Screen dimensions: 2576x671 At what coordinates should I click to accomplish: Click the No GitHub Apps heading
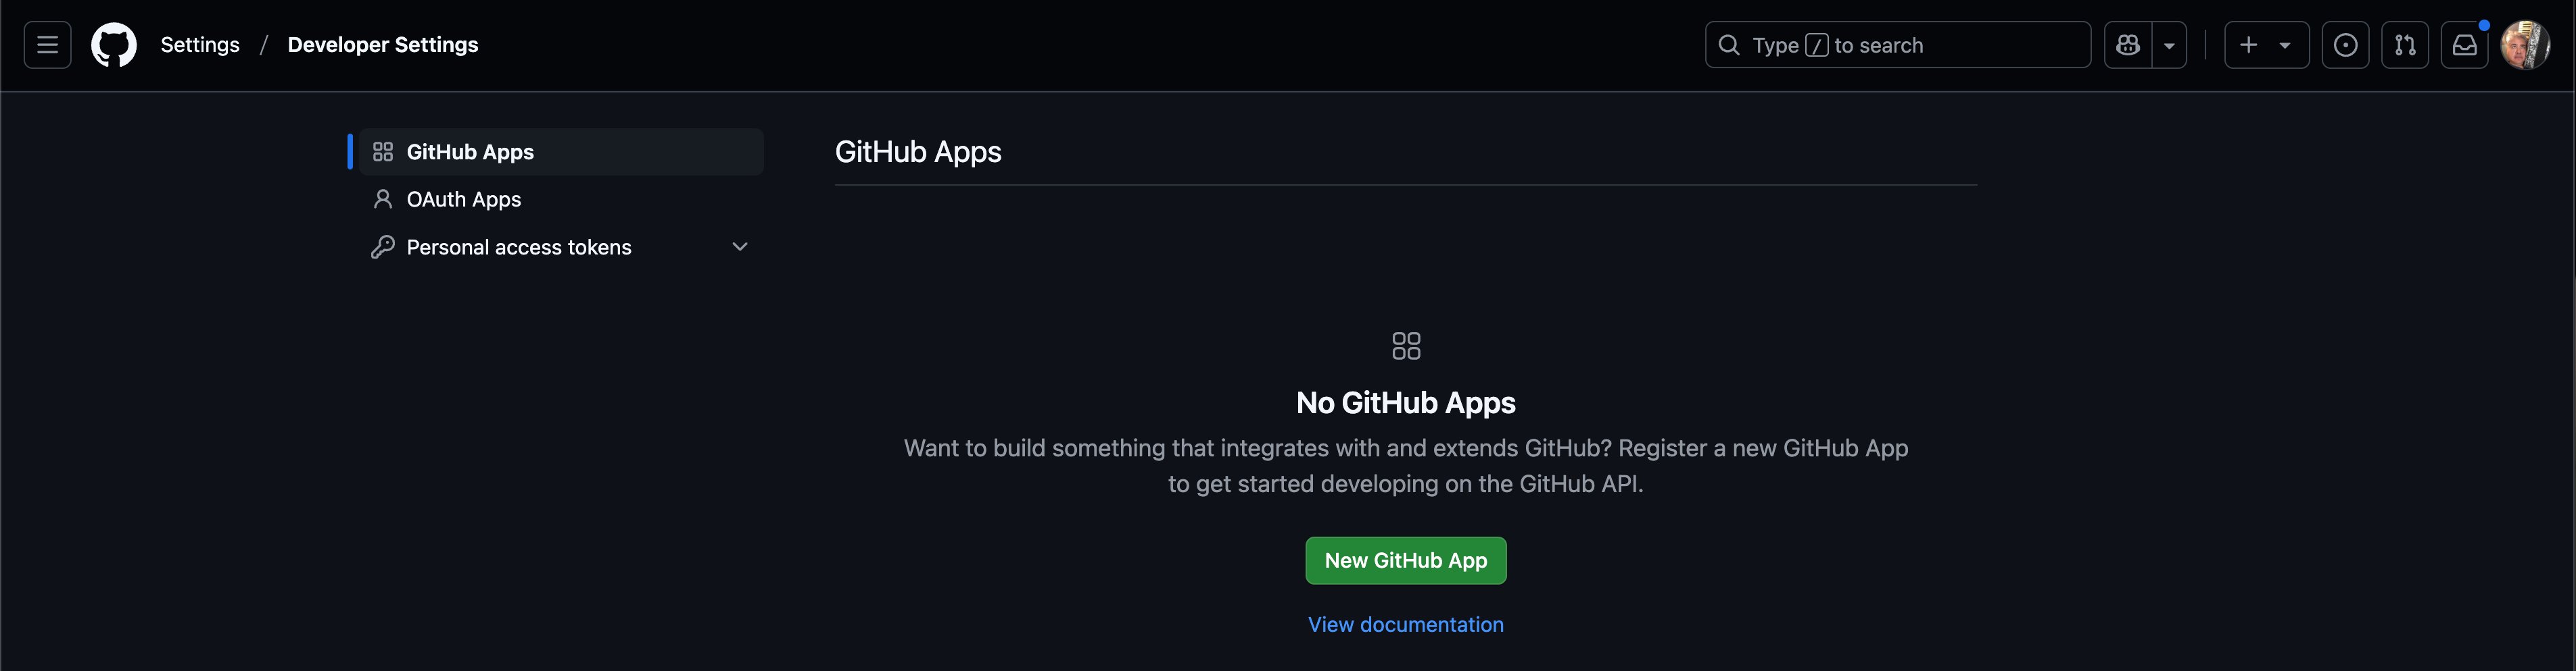pos(1406,402)
